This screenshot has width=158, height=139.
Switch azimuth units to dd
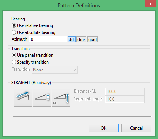tap(72, 39)
